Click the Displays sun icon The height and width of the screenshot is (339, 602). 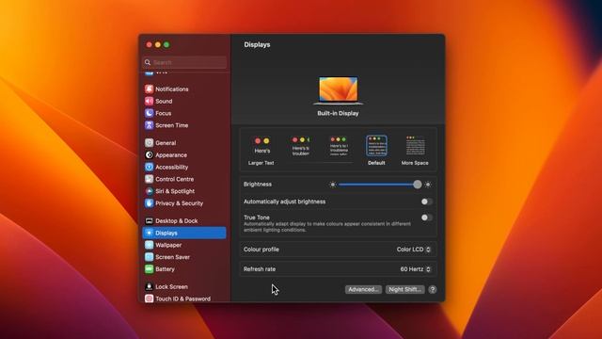point(149,233)
